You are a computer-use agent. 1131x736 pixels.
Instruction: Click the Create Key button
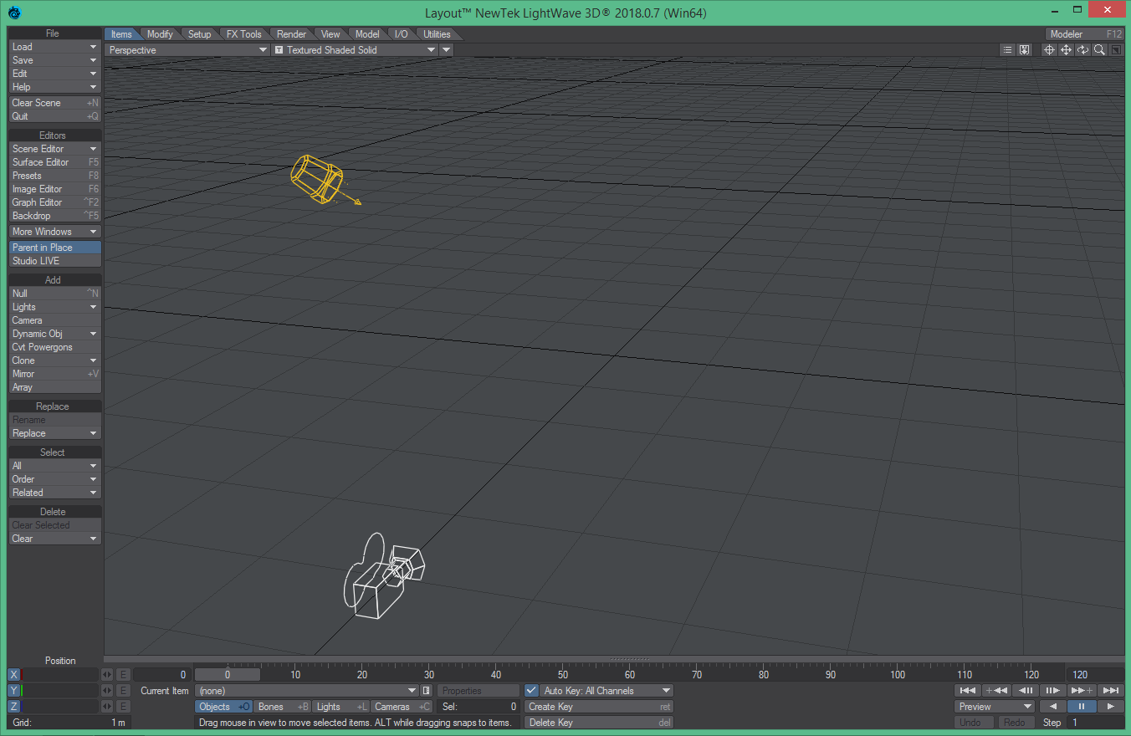pos(599,707)
